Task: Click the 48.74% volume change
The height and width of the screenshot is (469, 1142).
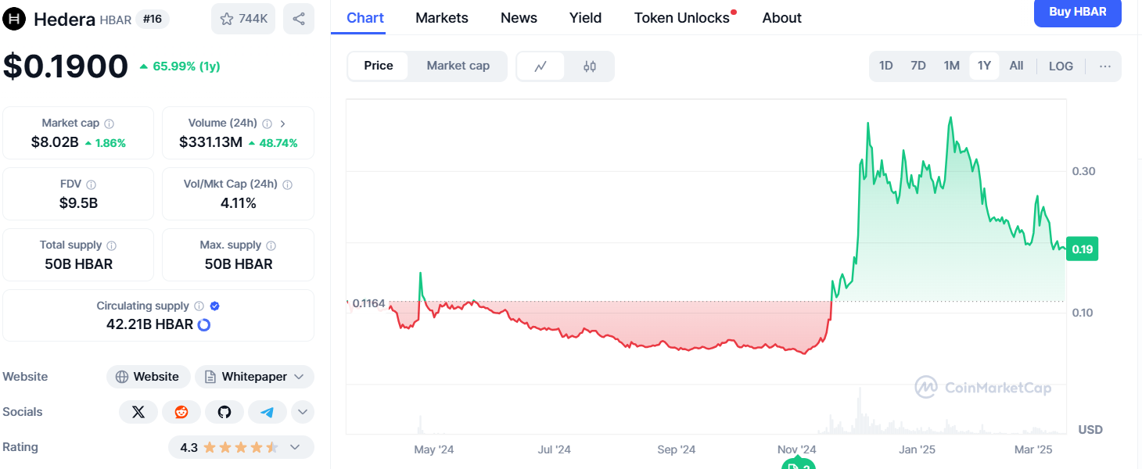Action: (x=273, y=143)
